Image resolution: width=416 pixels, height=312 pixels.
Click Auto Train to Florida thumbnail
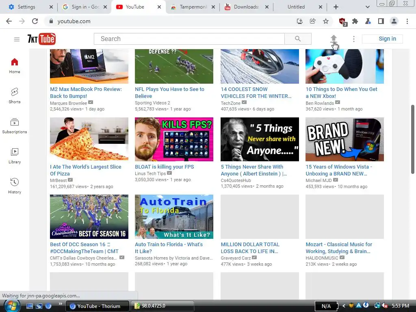[x=174, y=217]
